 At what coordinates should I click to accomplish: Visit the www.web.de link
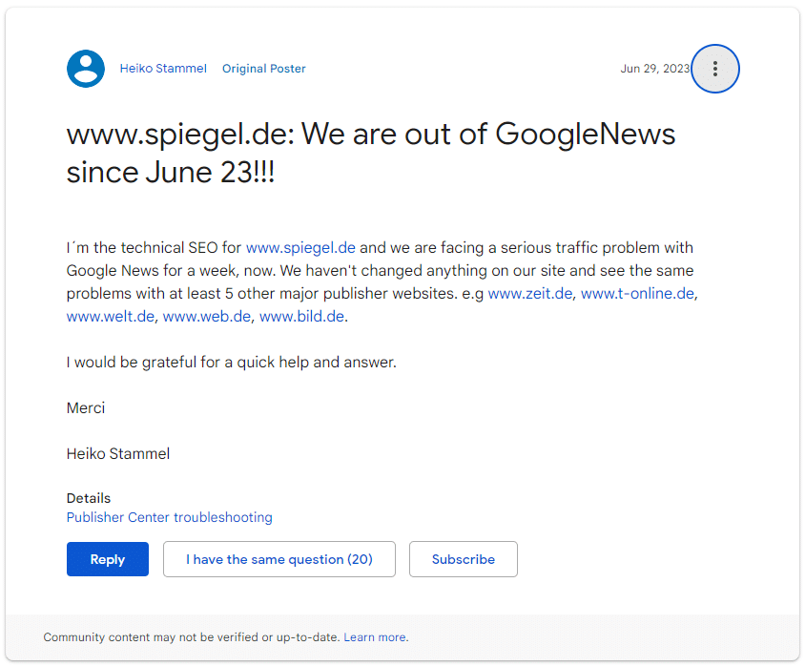(x=207, y=317)
